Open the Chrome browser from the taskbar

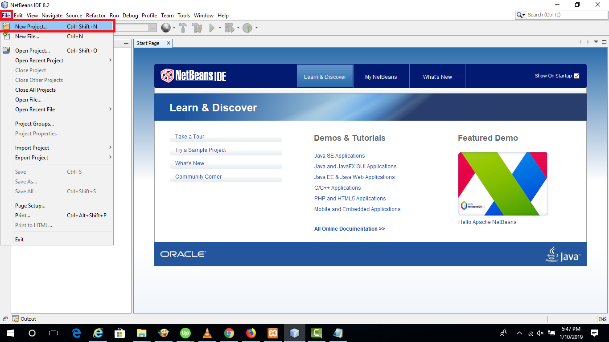[x=229, y=333]
